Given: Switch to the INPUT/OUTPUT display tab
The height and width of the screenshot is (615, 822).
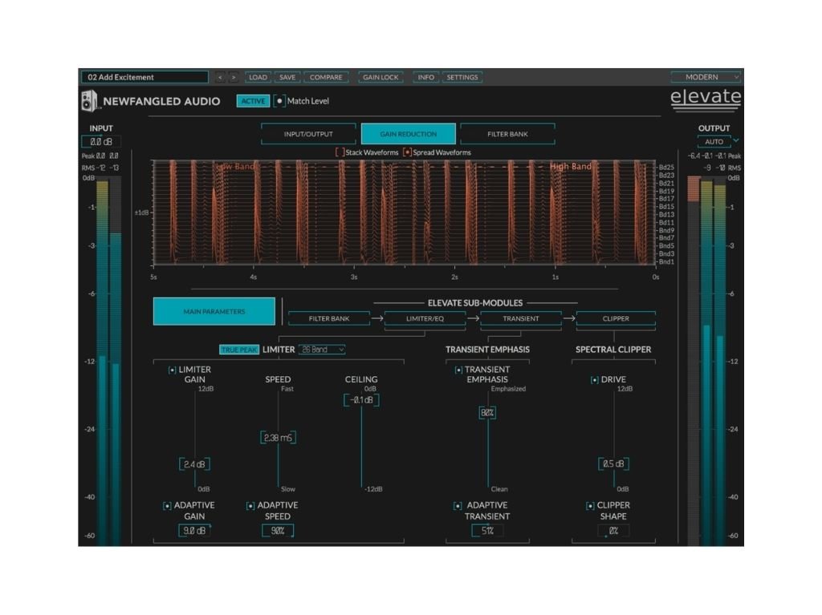Looking at the screenshot, I should pos(308,134).
